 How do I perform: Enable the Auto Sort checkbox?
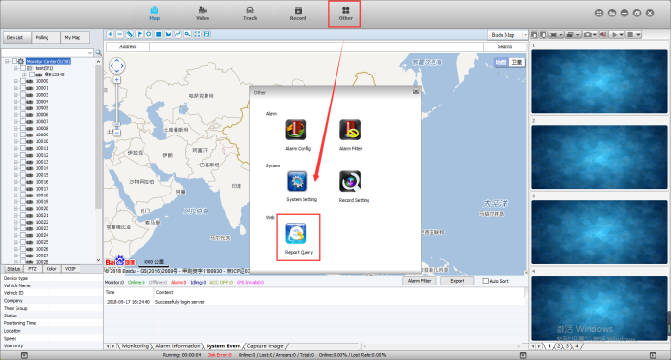(x=485, y=281)
